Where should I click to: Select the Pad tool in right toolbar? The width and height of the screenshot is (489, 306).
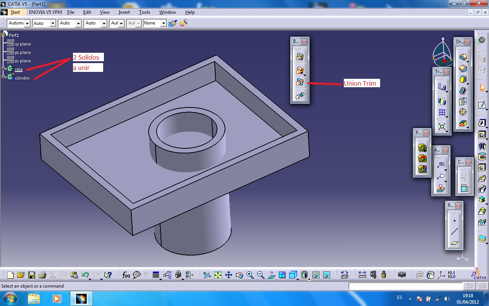[483, 123]
